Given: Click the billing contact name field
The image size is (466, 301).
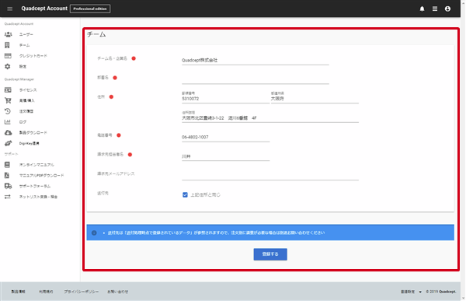Looking at the screenshot, I should coord(225,156).
